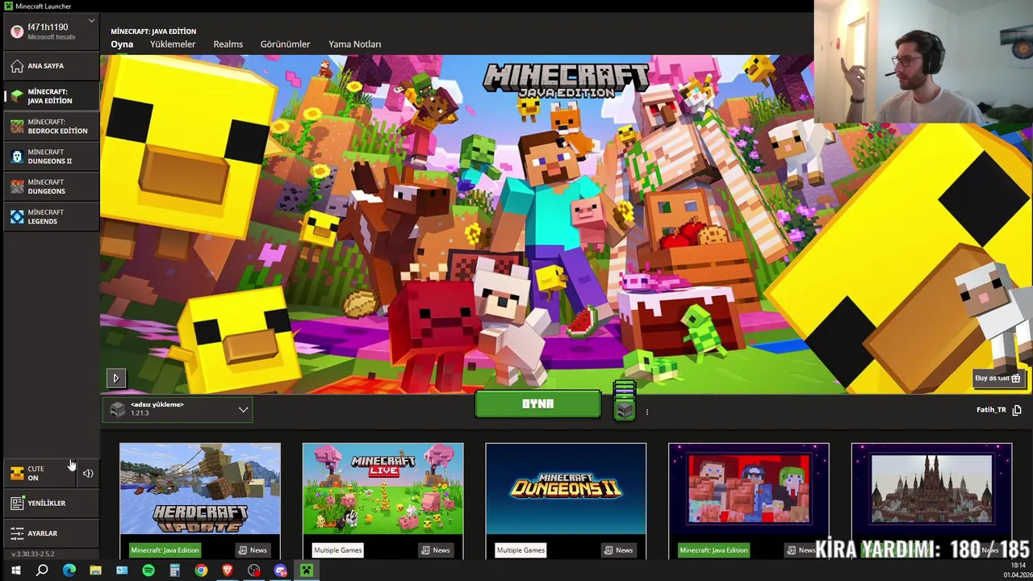Open the Fatih_TR skin profile icon
The height and width of the screenshot is (581, 1033).
pos(1017,410)
